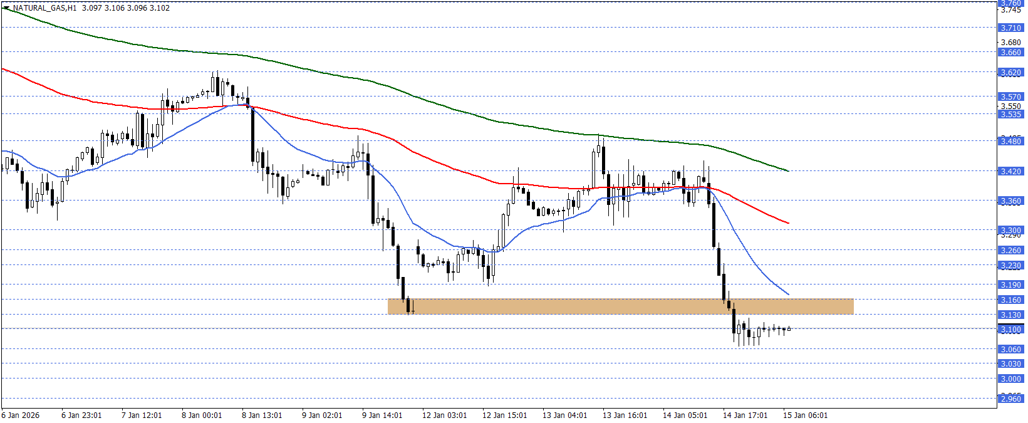This screenshot has height=423, width=1028.
Task: Click the 3.480 price level label
Action: coord(1010,142)
